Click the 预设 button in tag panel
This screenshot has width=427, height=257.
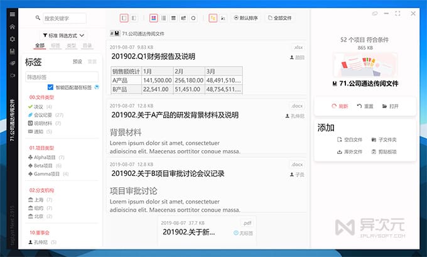[77, 62]
